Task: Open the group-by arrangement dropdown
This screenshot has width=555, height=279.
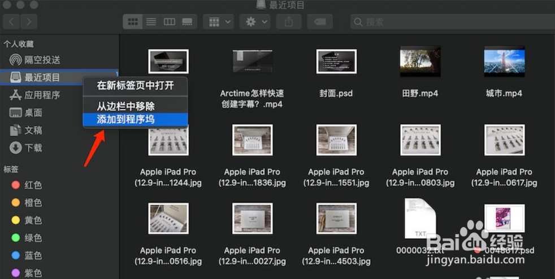Action: pyautogui.click(x=218, y=22)
